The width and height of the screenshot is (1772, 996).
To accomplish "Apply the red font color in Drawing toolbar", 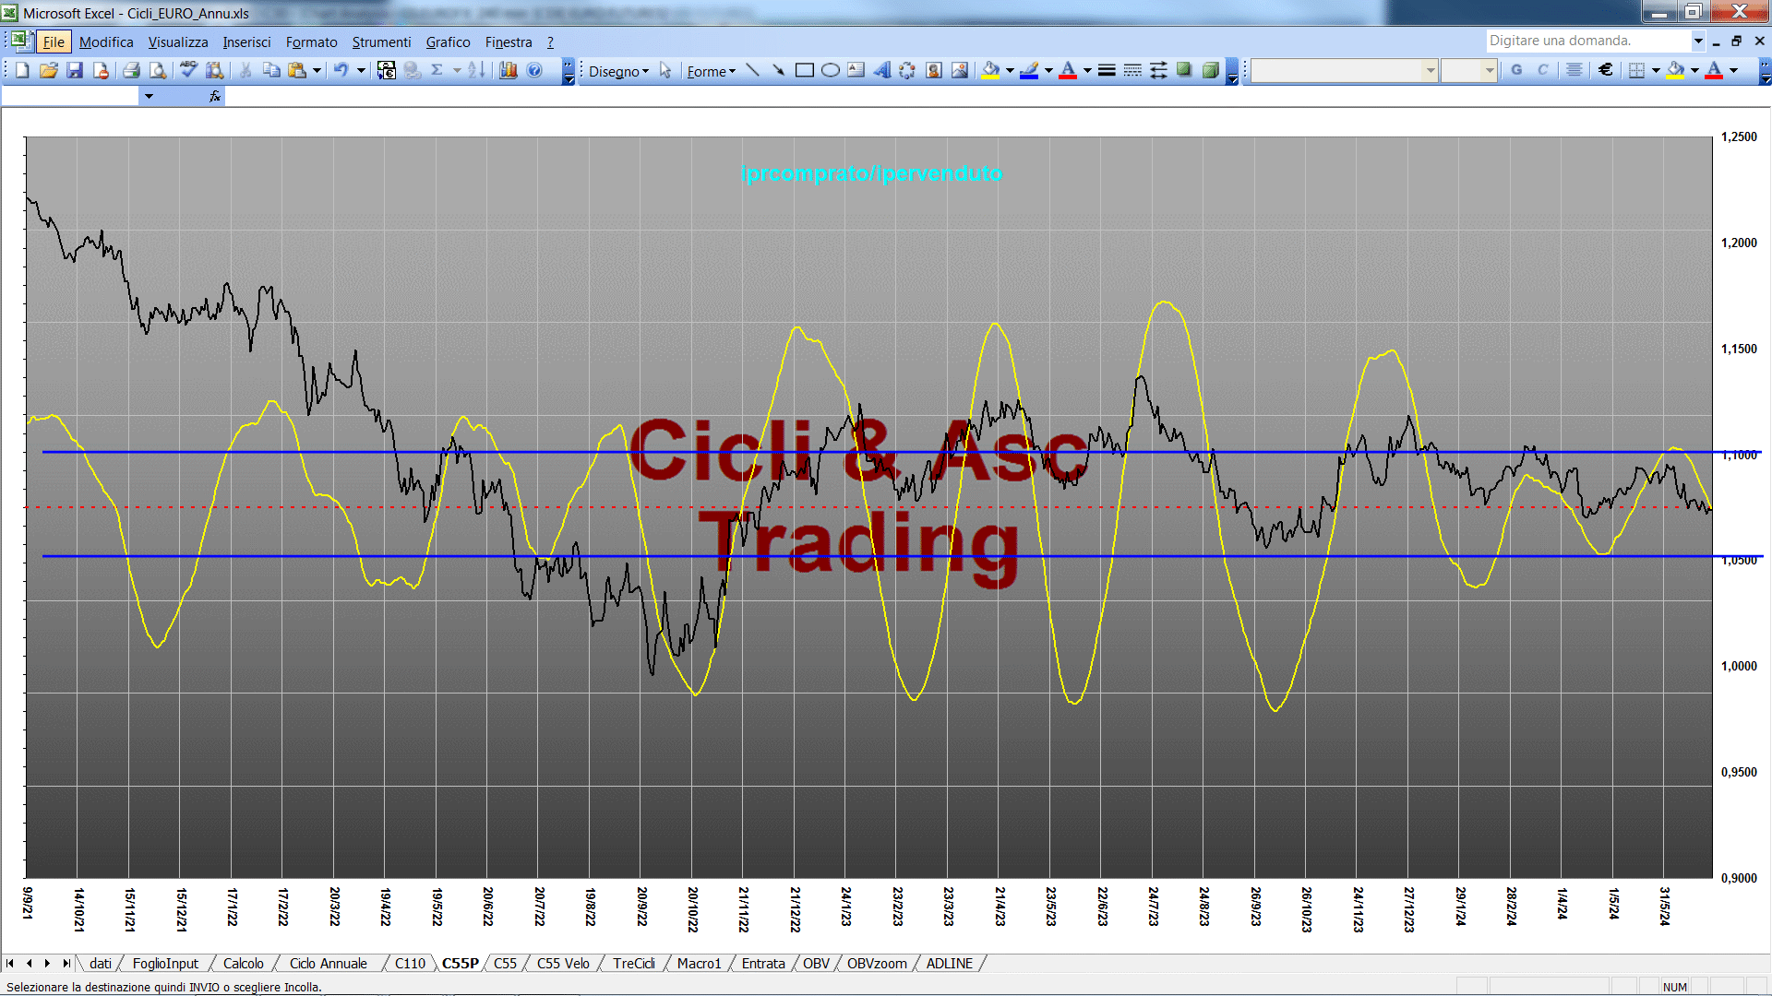I will (x=1069, y=71).
